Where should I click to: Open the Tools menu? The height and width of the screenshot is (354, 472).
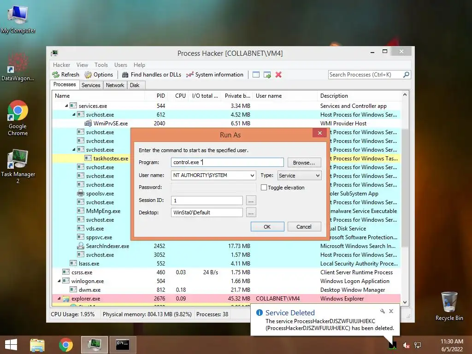(101, 65)
